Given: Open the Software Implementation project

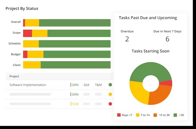Looking at the screenshot, I should click(28, 85).
